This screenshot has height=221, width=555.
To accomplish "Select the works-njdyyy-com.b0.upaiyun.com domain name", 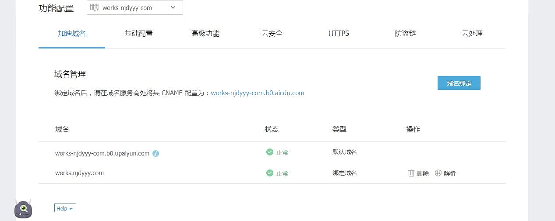I will [102, 153].
